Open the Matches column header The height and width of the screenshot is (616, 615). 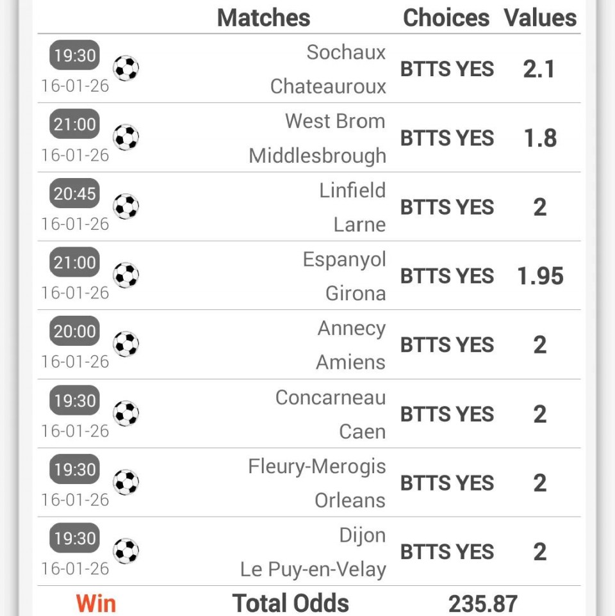[263, 17]
